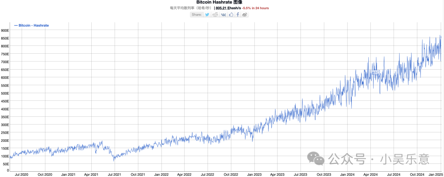The height and width of the screenshot is (177, 444).
Task: Click the 350E y-axis label
Action: click(x=5, y=117)
